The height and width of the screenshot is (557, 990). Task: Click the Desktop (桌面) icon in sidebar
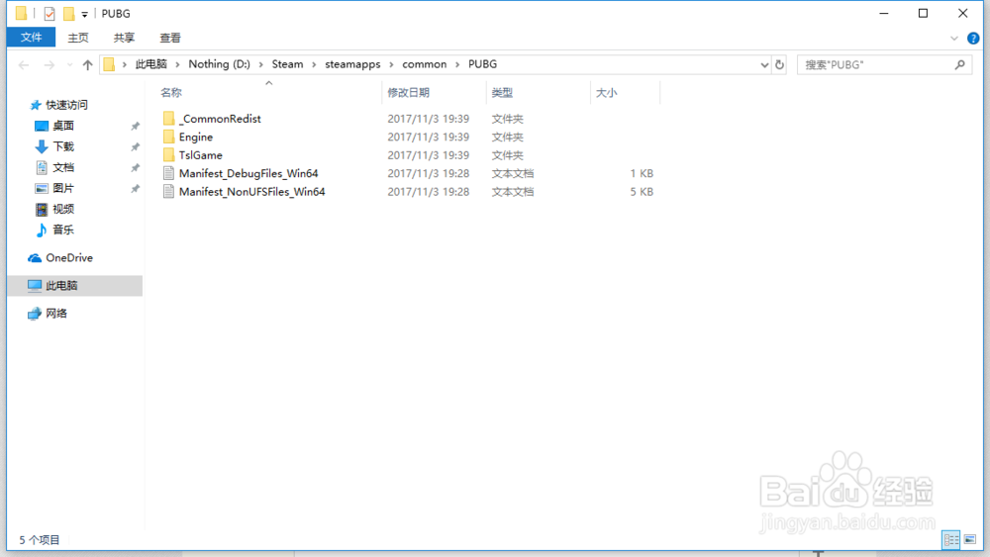(42, 127)
